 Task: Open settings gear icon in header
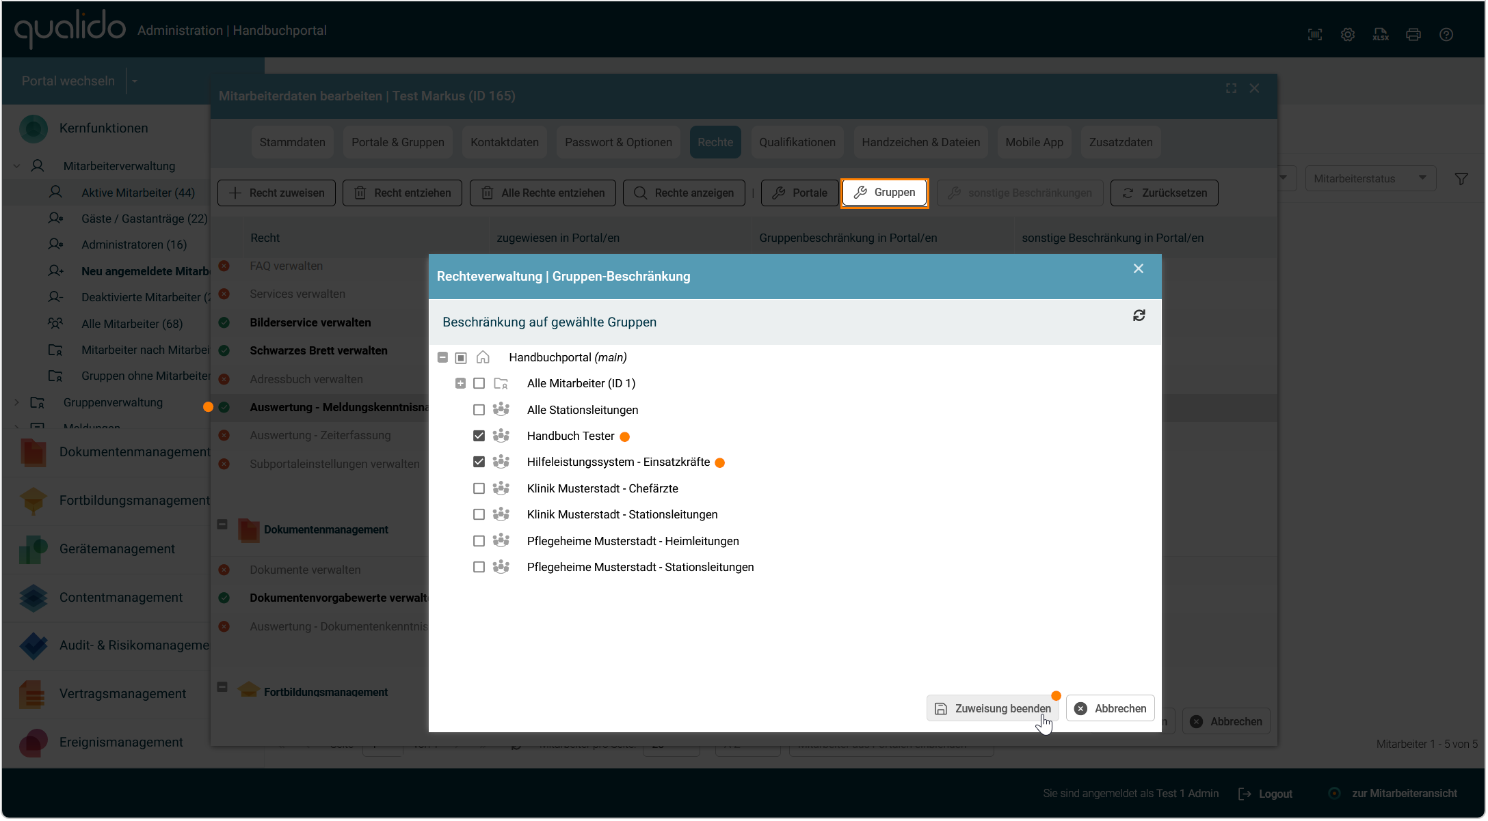point(1347,35)
